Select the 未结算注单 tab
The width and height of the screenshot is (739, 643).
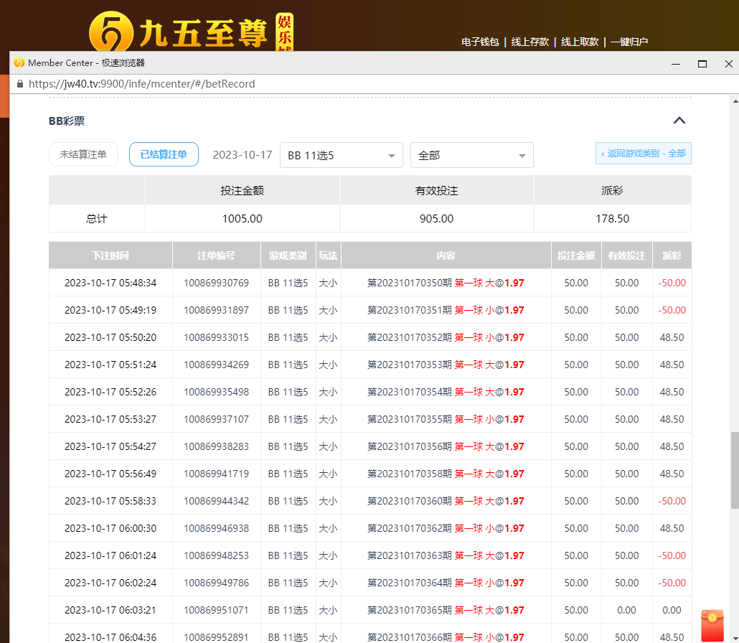(x=83, y=154)
